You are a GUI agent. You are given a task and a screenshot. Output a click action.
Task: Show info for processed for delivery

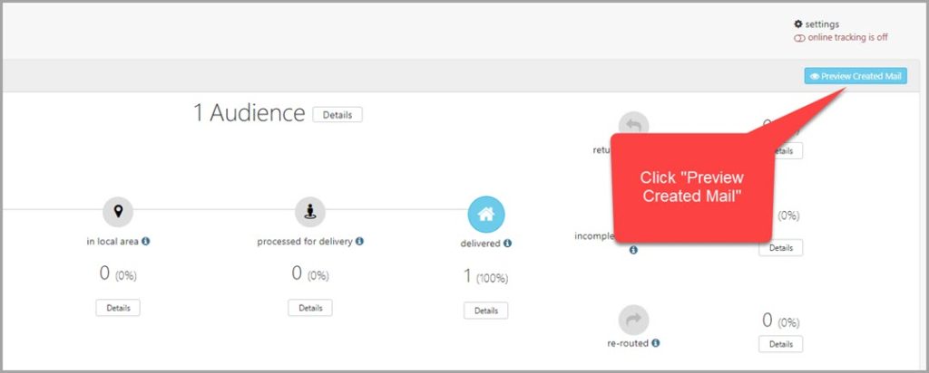(359, 241)
